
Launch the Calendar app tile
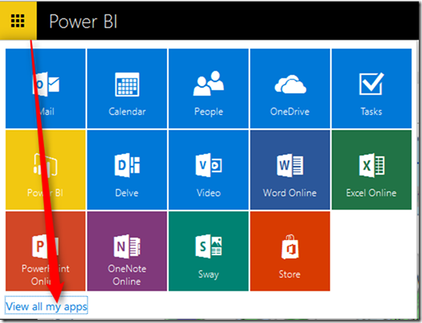pos(127,89)
